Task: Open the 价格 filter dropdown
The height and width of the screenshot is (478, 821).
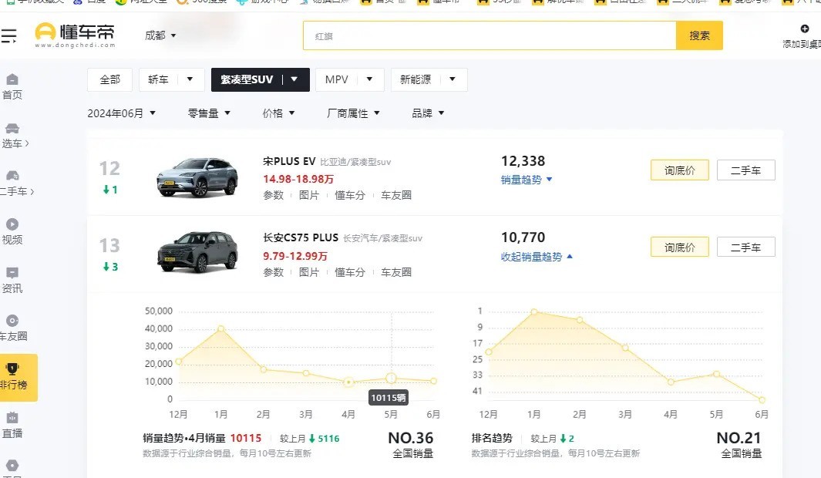Action: pyautogui.click(x=278, y=113)
